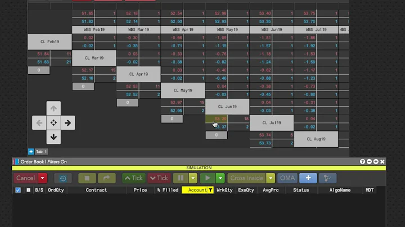Click the 52.17 ask price cell
This screenshot has height=227, width=405.
pyautogui.click(x=83, y=70)
